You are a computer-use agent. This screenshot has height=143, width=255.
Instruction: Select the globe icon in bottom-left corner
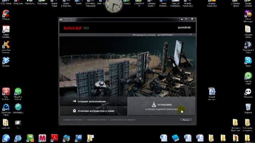[x=6, y=138]
